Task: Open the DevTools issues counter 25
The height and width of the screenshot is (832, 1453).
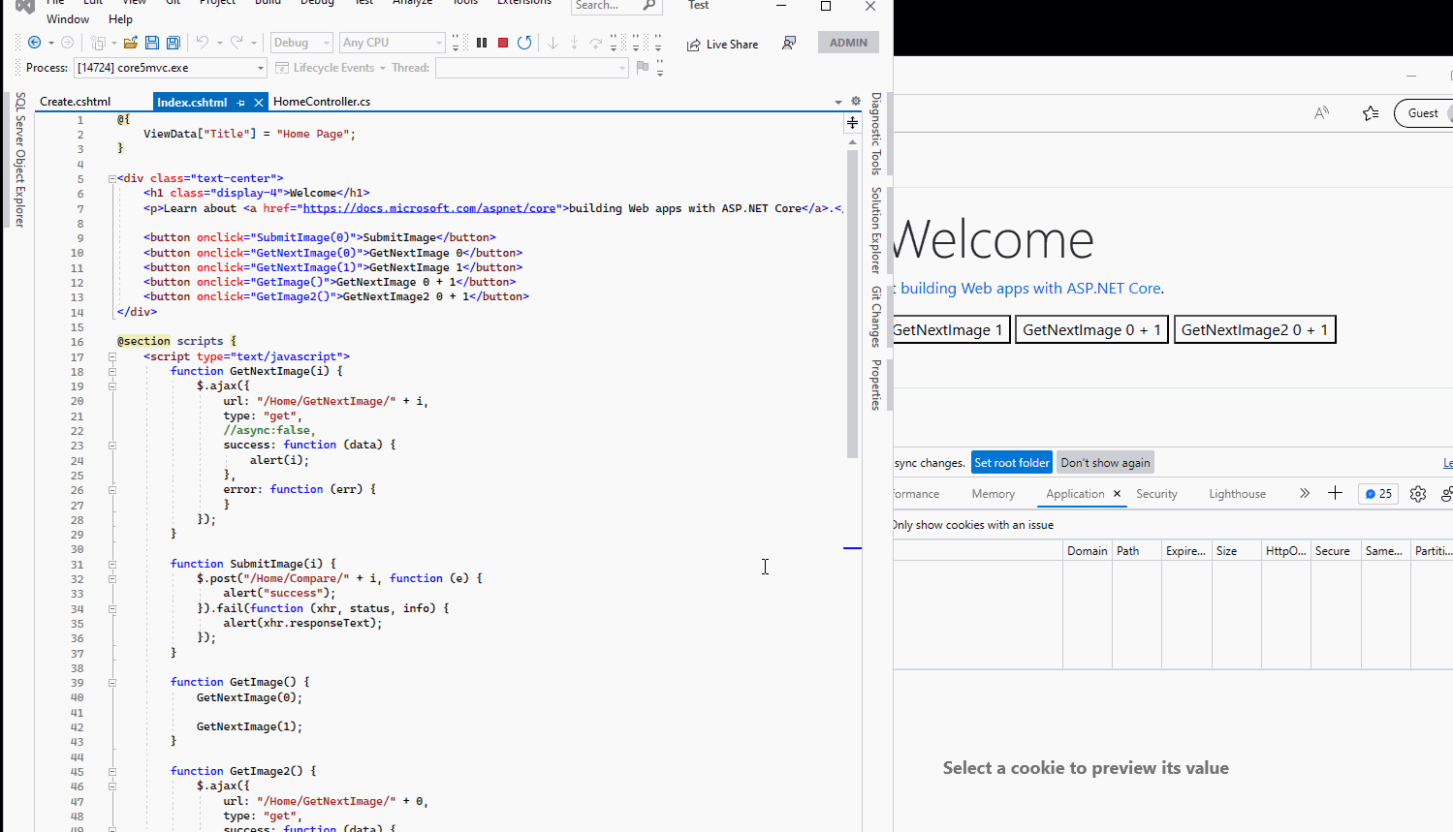Action: tap(1378, 494)
